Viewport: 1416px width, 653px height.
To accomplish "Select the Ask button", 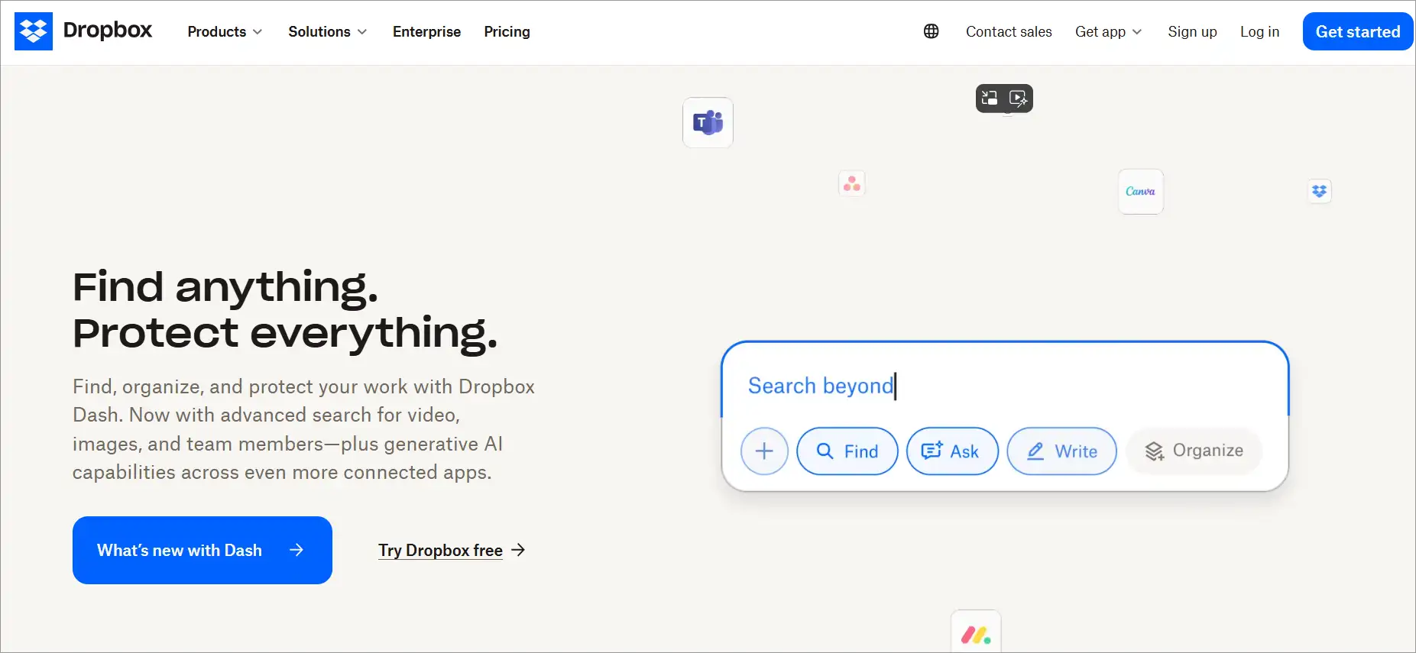I will (x=952, y=451).
